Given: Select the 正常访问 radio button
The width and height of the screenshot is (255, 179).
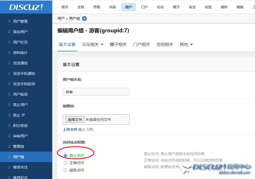Looking at the screenshot, I should (x=65, y=163).
